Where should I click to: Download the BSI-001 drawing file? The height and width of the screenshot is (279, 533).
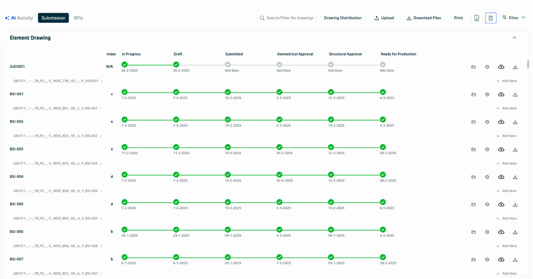tap(515, 94)
